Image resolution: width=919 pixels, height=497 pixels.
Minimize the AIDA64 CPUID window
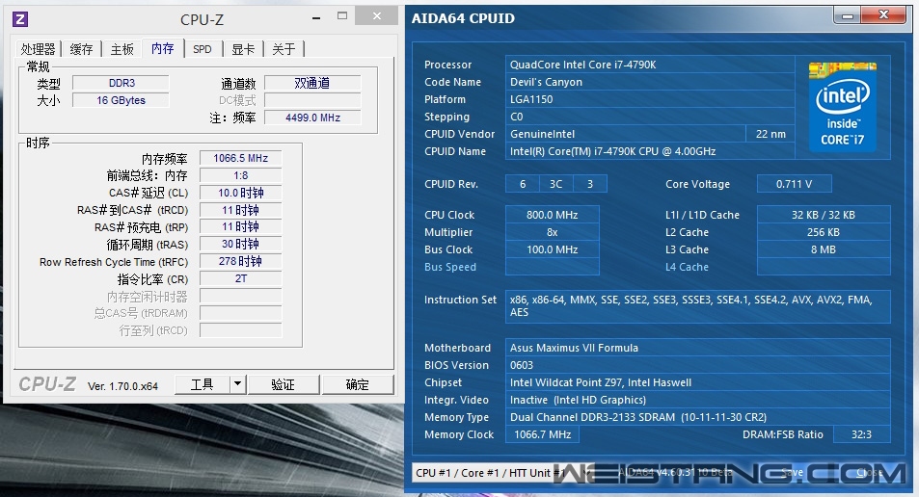pyautogui.click(x=848, y=15)
